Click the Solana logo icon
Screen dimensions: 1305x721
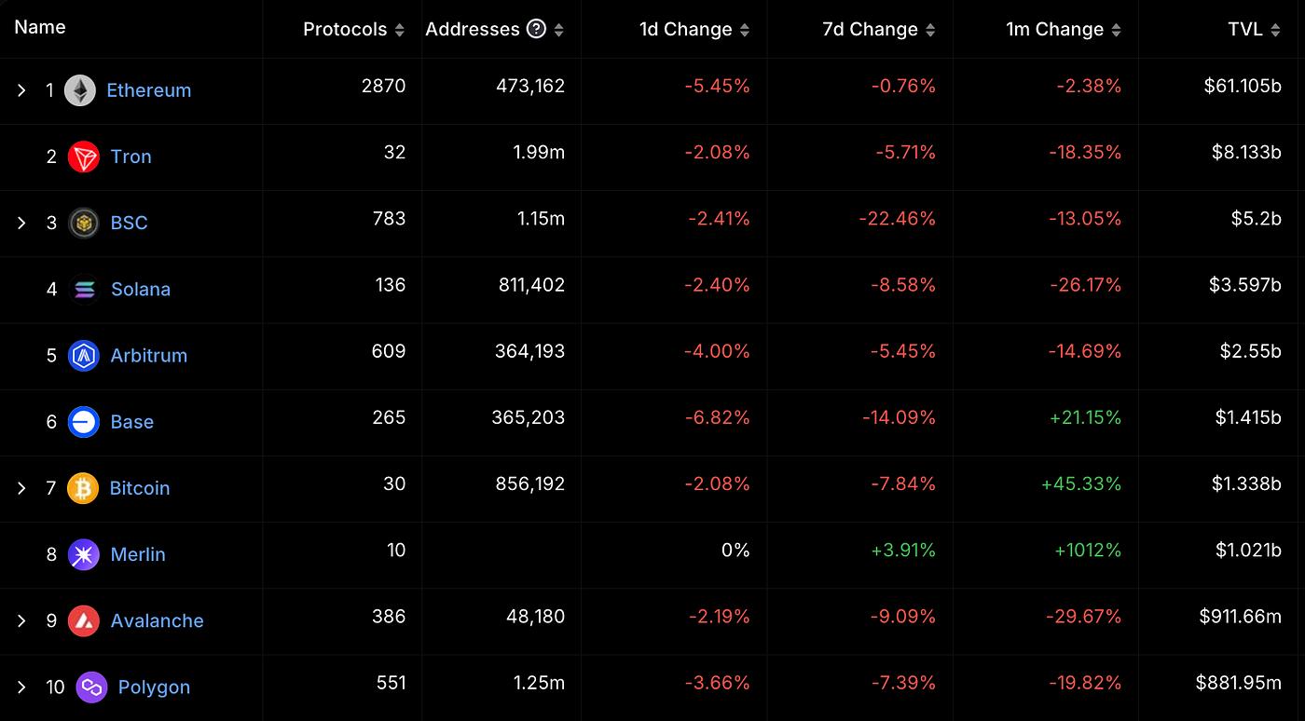[84, 289]
